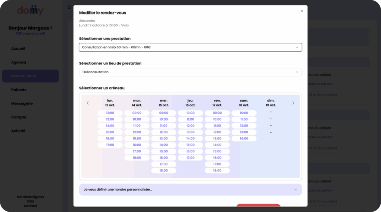Expand the custom schedule section
Screen dimensions: 381x212
coord(190,189)
